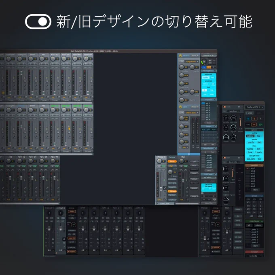275x275 pixels.
Task: Select Layout 2 preset in grey window
Action: point(209,158)
